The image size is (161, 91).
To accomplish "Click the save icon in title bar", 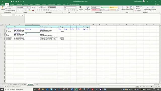I will point(2,1).
